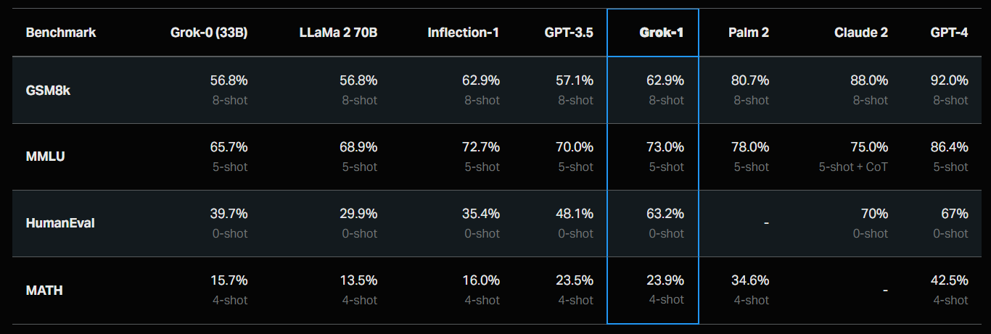Select the MATH row label
This screenshot has width=991, height=334.
point(44,290)
